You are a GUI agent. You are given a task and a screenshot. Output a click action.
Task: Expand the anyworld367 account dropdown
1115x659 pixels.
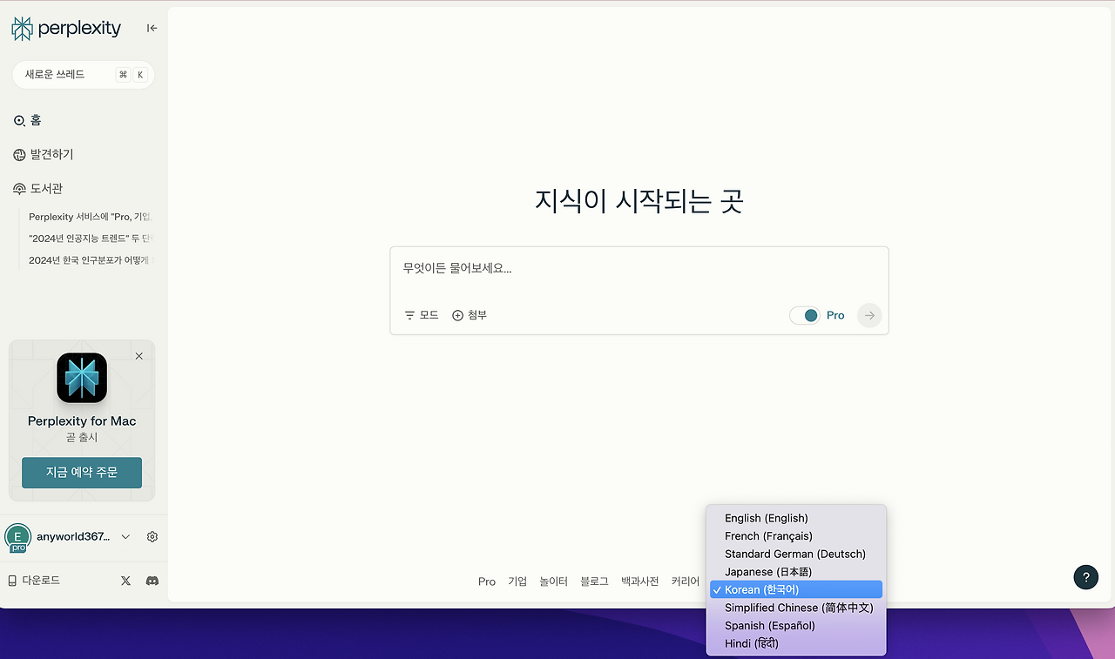click(x=125, y=536)
